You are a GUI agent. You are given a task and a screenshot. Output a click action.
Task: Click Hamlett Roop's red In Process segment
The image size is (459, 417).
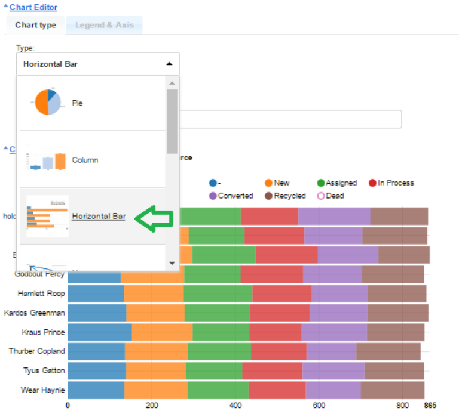282,294
